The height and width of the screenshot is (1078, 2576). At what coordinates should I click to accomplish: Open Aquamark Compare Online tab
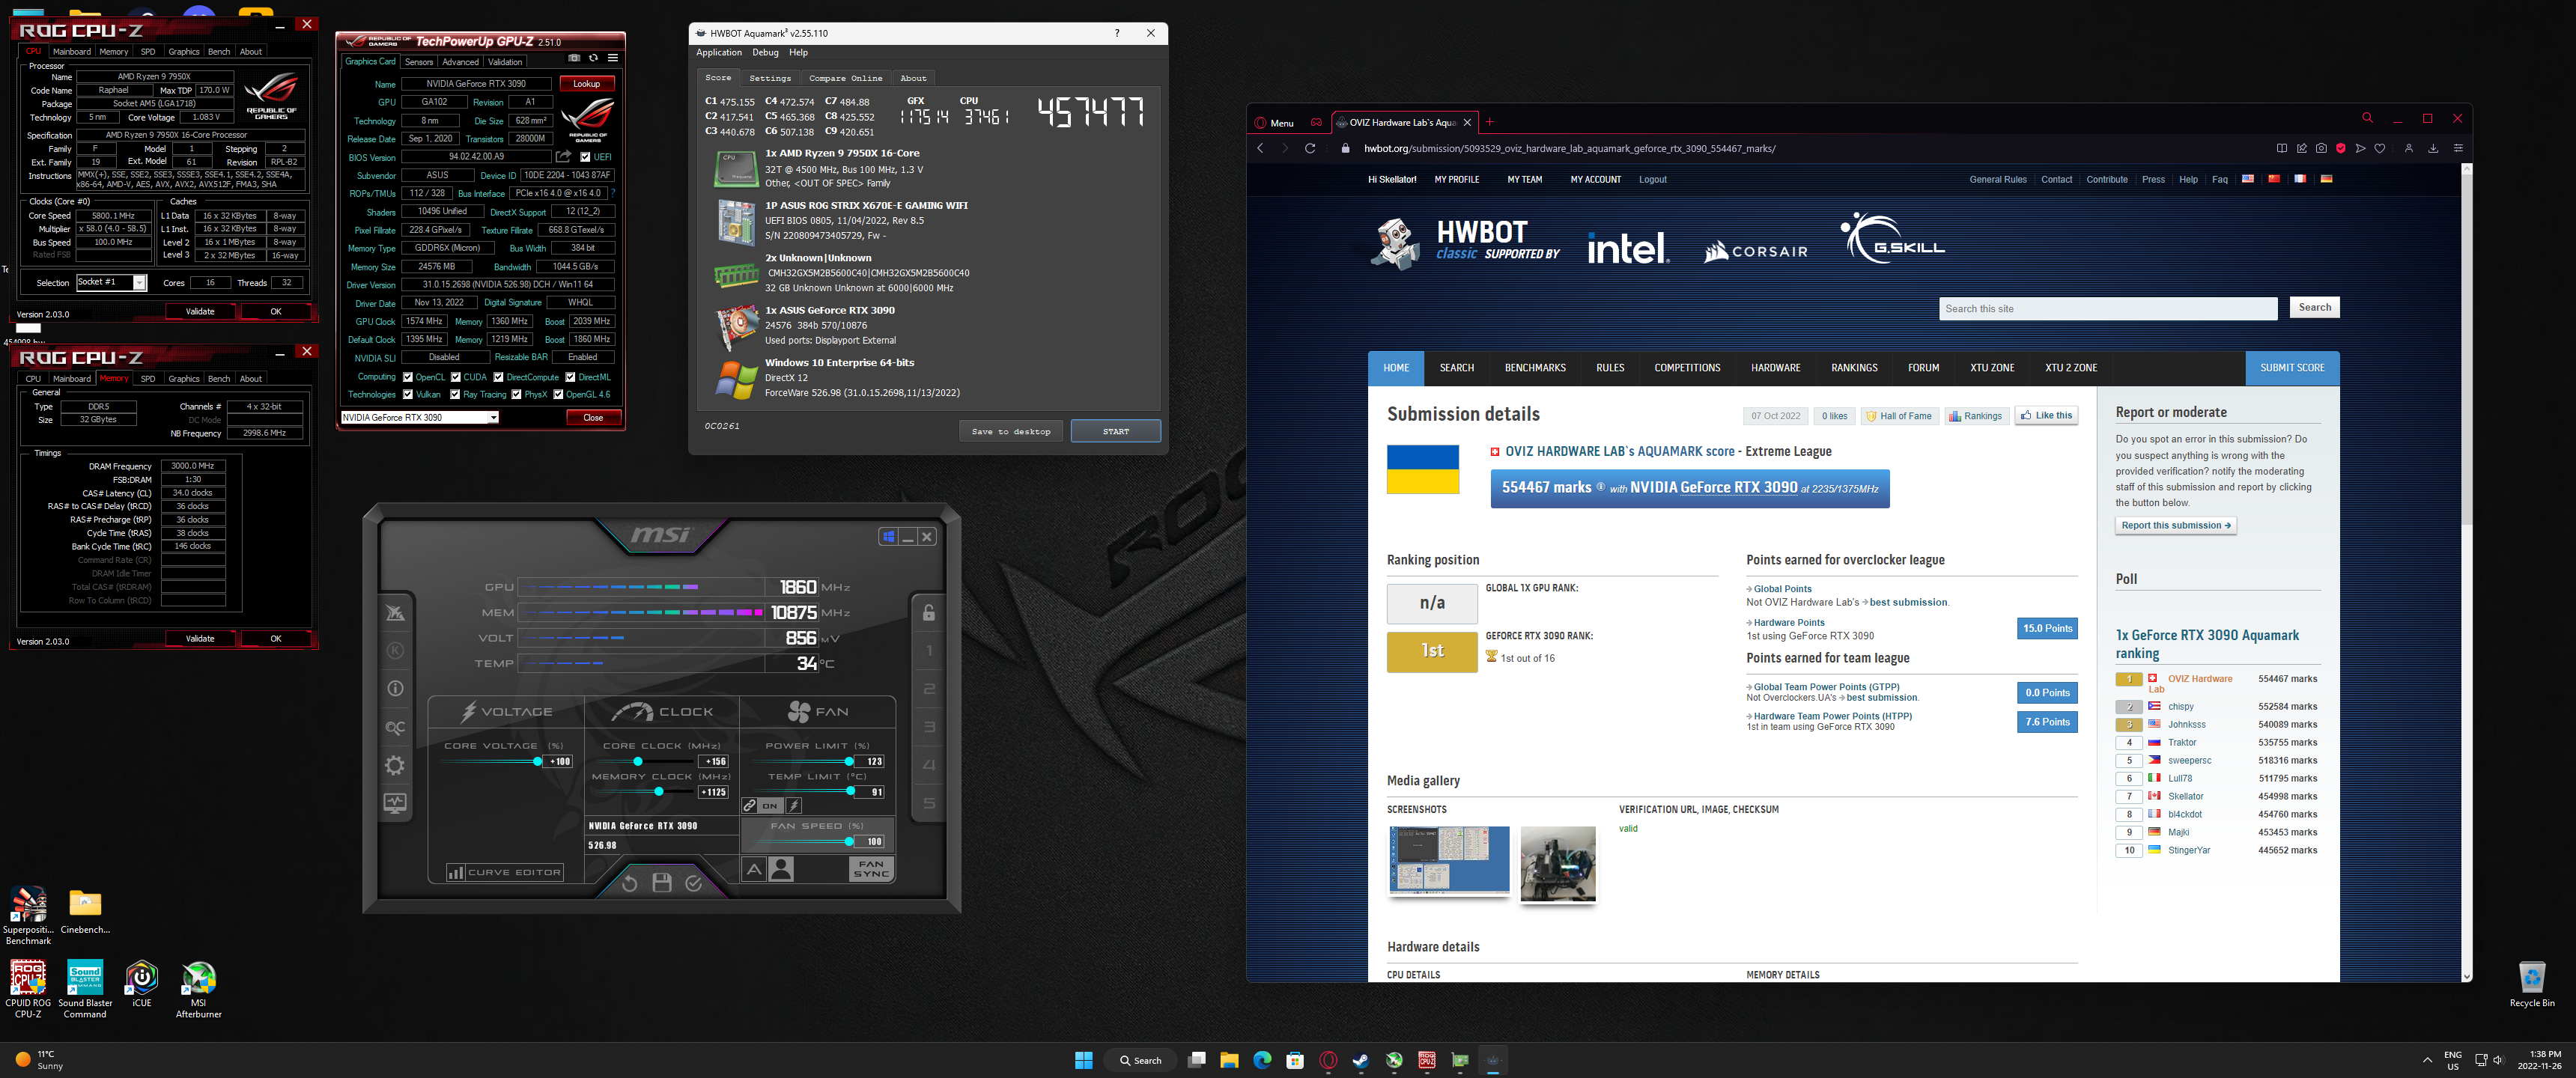pos(845,78)
